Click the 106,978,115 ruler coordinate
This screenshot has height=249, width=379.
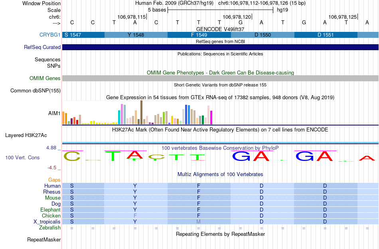(x=132, y=17)
